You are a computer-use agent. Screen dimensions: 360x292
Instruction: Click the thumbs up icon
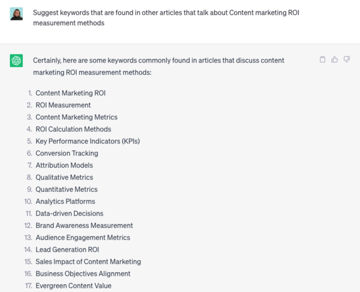pyautogui.click(x=335, y=59)
